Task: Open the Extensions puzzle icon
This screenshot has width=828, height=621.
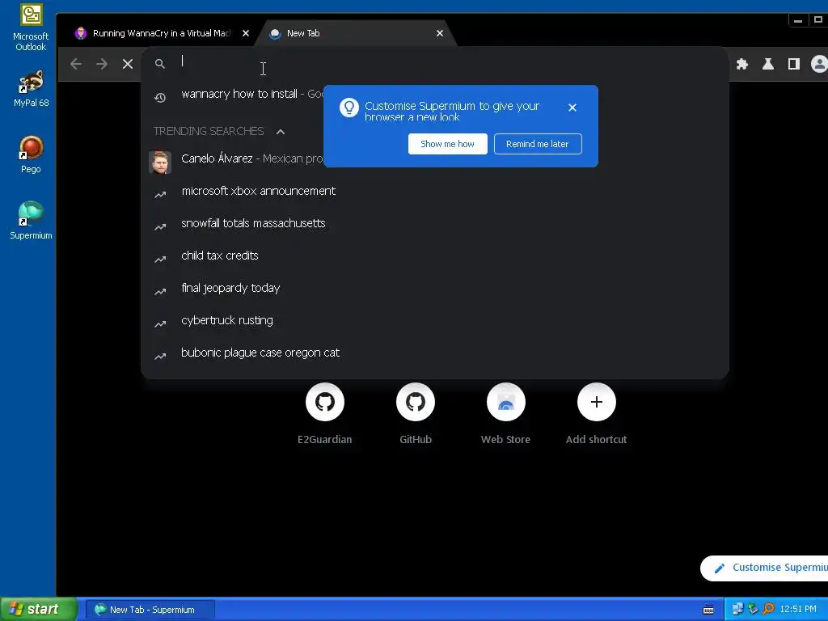Action: pyautogui.click(x=742, y=64)
